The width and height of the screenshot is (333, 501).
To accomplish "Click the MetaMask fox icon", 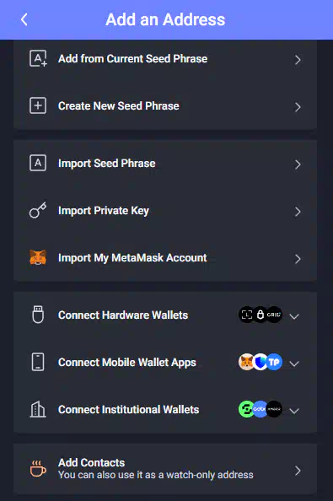I will [38, 257].
